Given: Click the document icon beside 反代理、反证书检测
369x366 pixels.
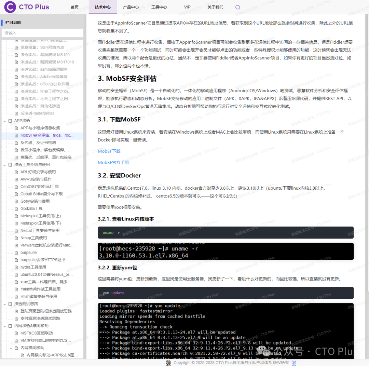Looking at the screenshot, I should (16, 143).
